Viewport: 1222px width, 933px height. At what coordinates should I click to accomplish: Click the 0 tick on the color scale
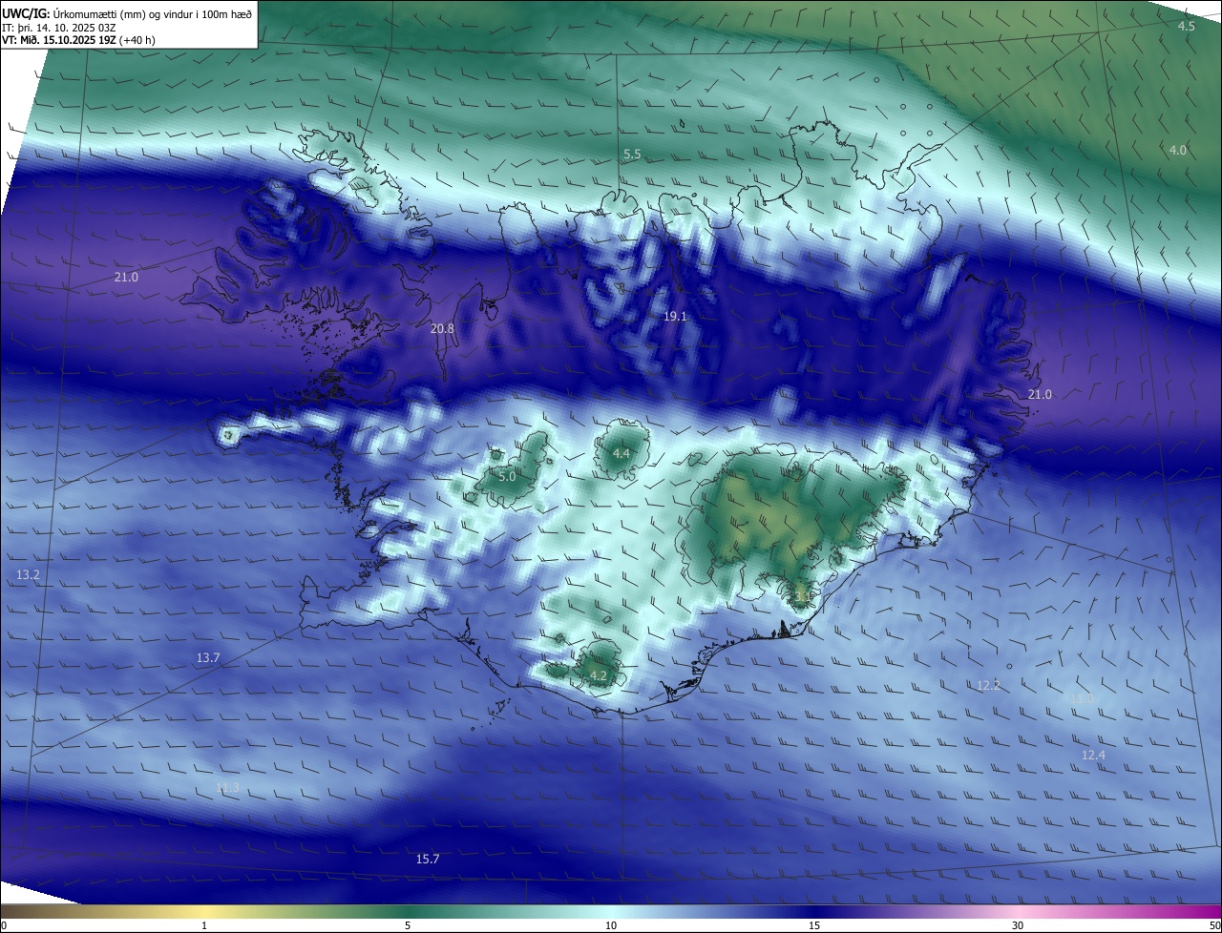pos(4,925)
